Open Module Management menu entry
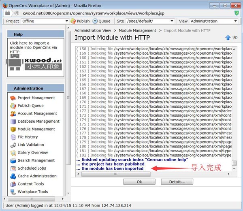This screenshot has width=243, height=211. click(x=36, y=129)
